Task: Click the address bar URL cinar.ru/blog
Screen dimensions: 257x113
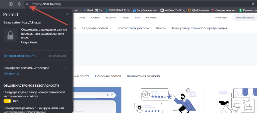Action: coord(46,4)
